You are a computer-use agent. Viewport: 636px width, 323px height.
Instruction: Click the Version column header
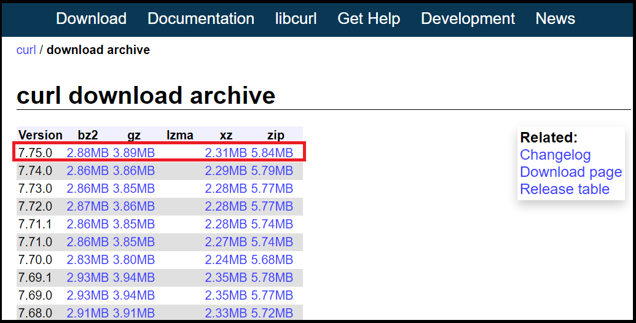click(x=41, y=135)
